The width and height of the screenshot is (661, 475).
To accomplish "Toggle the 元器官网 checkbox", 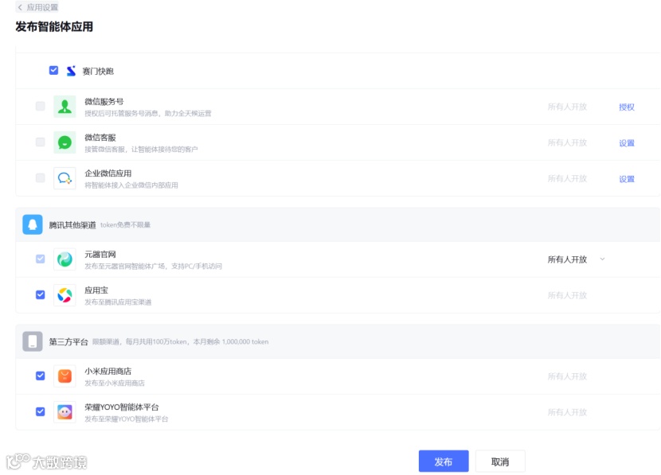I will click(x=41, y=259).
